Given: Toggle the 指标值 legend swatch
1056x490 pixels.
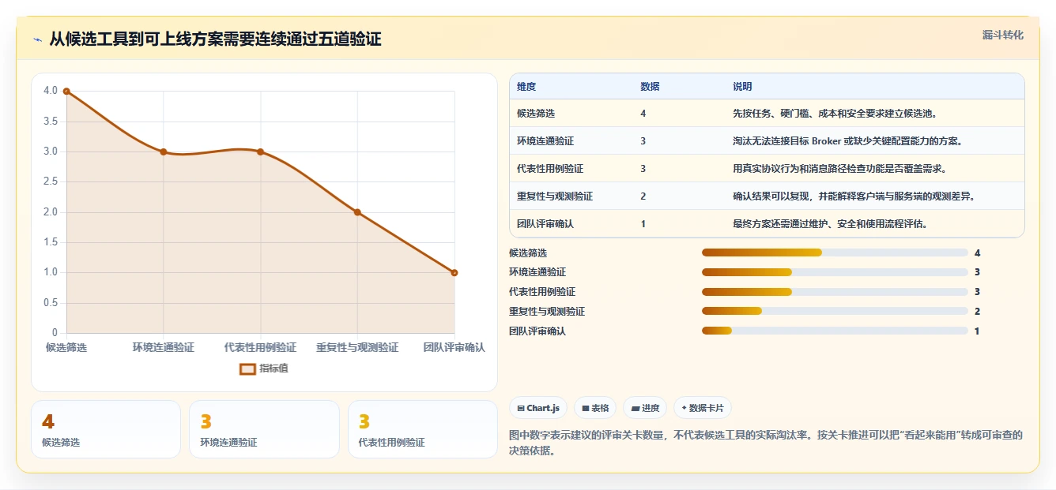Looking at the screenshot, I should [x=247, y=368].
